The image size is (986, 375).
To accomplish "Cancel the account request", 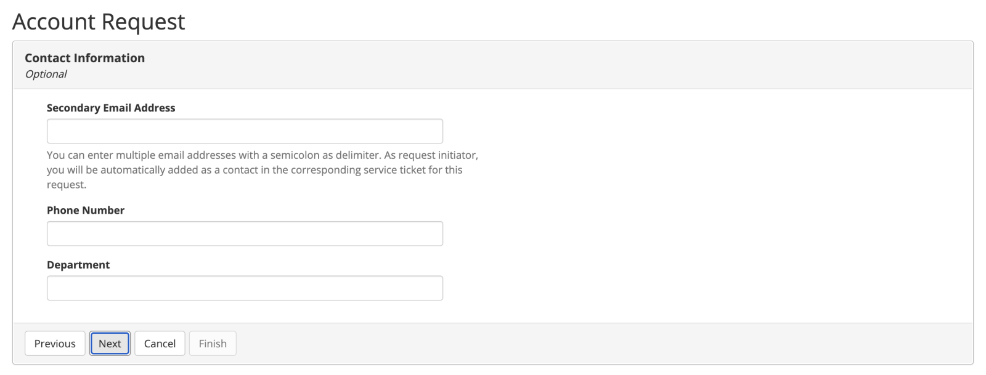I will [x=160, y=344].
